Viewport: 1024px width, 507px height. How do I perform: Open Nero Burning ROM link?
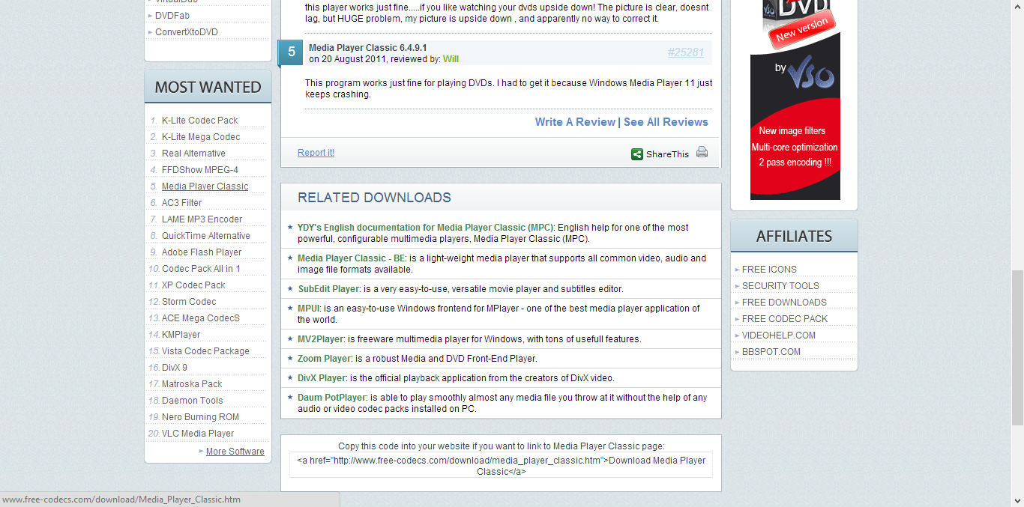tap(200, 417)
